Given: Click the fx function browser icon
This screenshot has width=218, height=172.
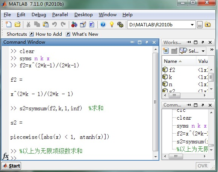Looking at the screenshot, I should coord(6,156).
